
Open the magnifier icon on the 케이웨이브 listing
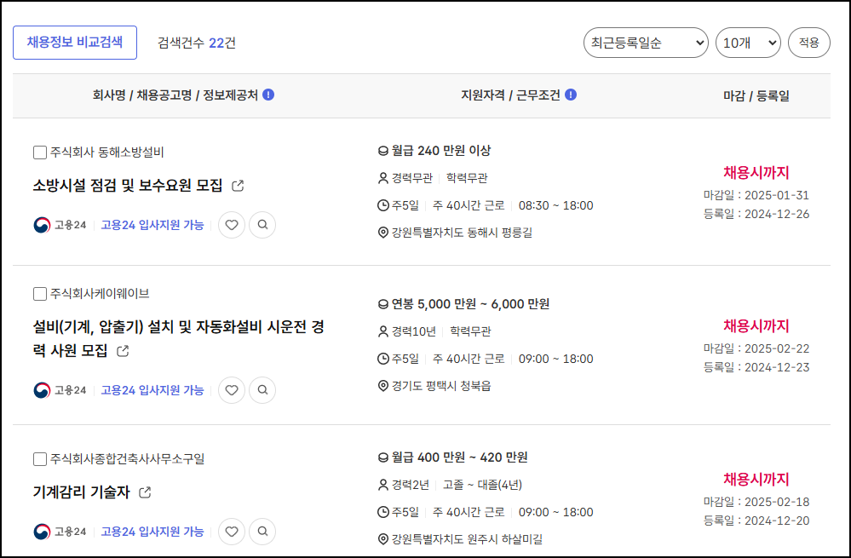[x=263, y=389]
